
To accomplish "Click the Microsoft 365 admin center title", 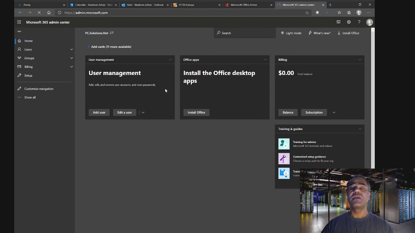I will (48, 22).
